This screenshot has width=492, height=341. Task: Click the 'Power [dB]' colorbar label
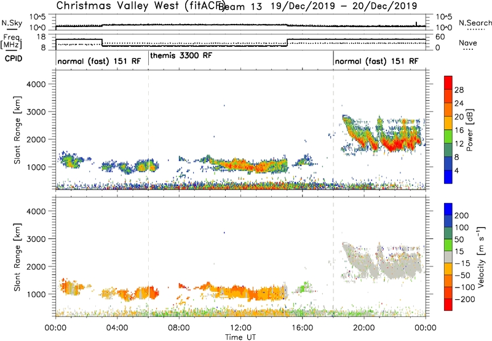point(469,130)
